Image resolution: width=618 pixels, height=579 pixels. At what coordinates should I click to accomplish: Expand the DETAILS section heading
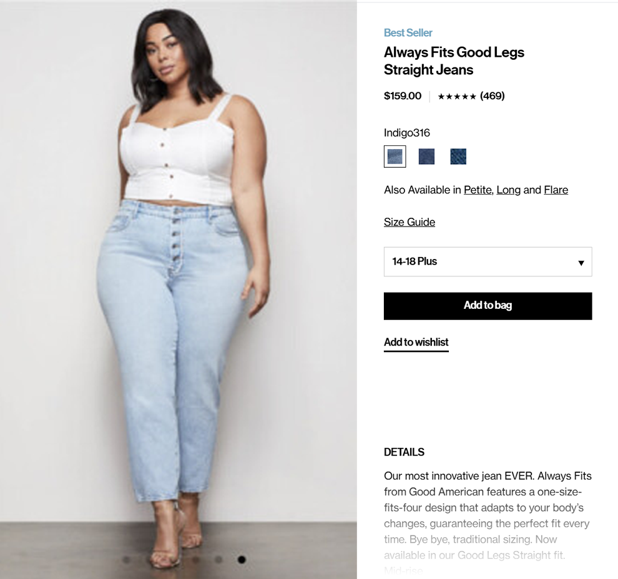pyautogui.click(x=404, y=452)
